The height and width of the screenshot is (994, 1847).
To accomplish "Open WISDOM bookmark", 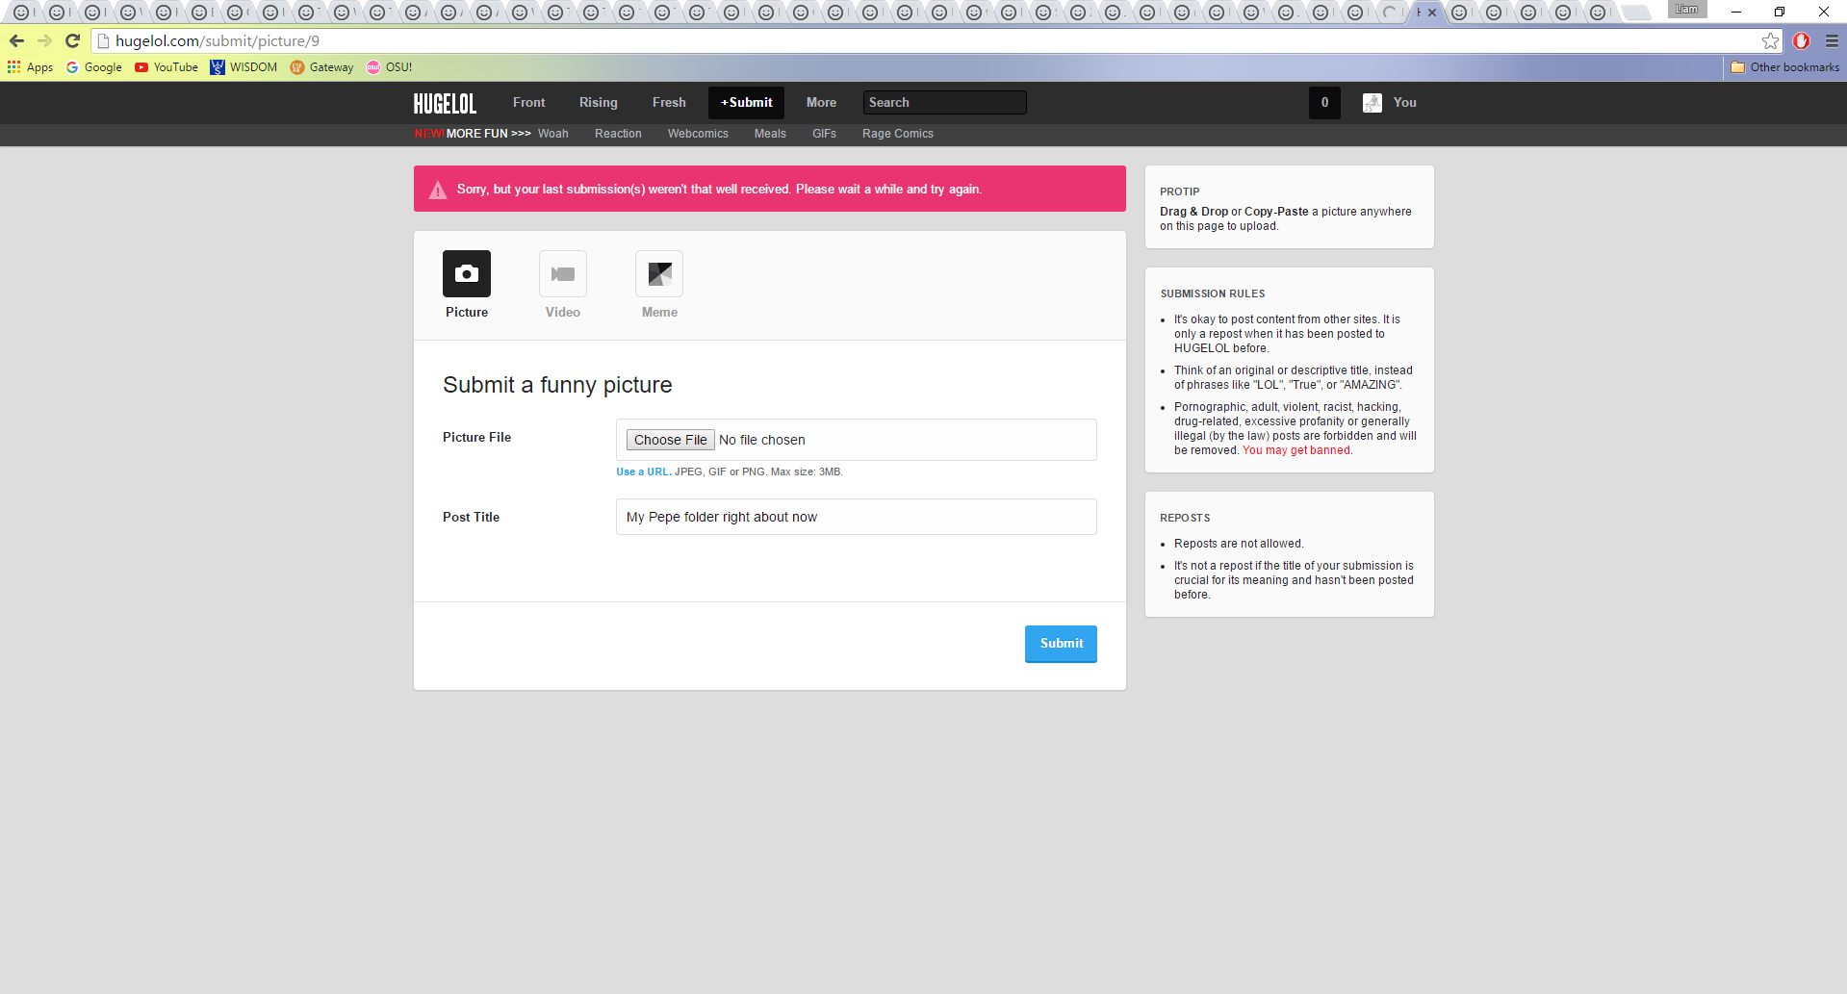I will click(244, 67).
